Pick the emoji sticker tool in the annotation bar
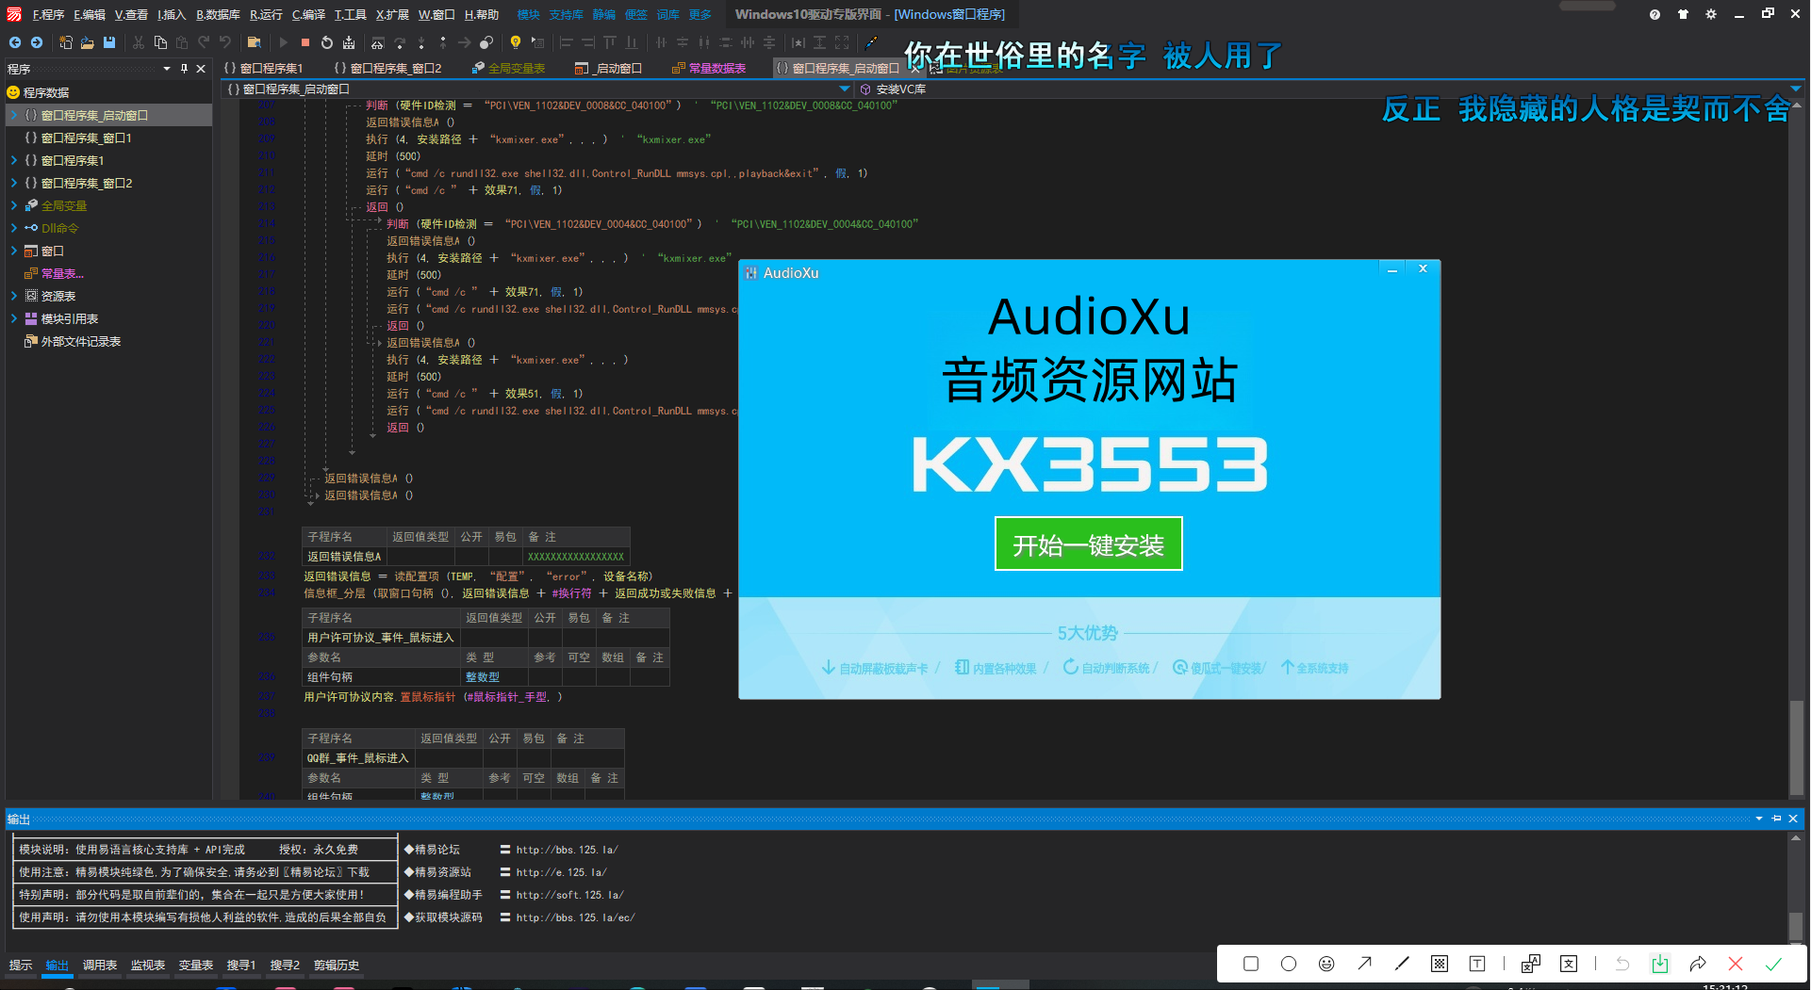 1326,965
